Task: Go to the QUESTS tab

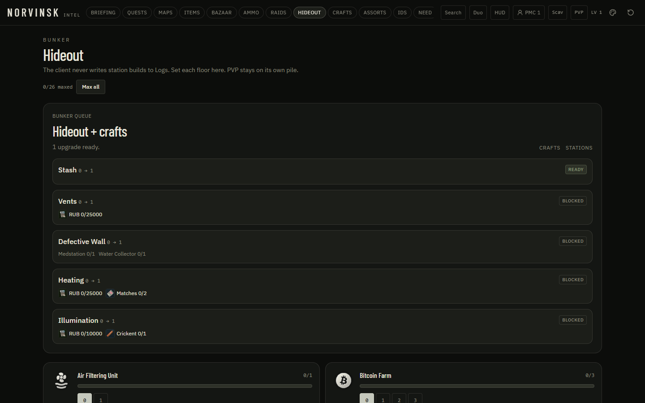Action: point(137,13)
